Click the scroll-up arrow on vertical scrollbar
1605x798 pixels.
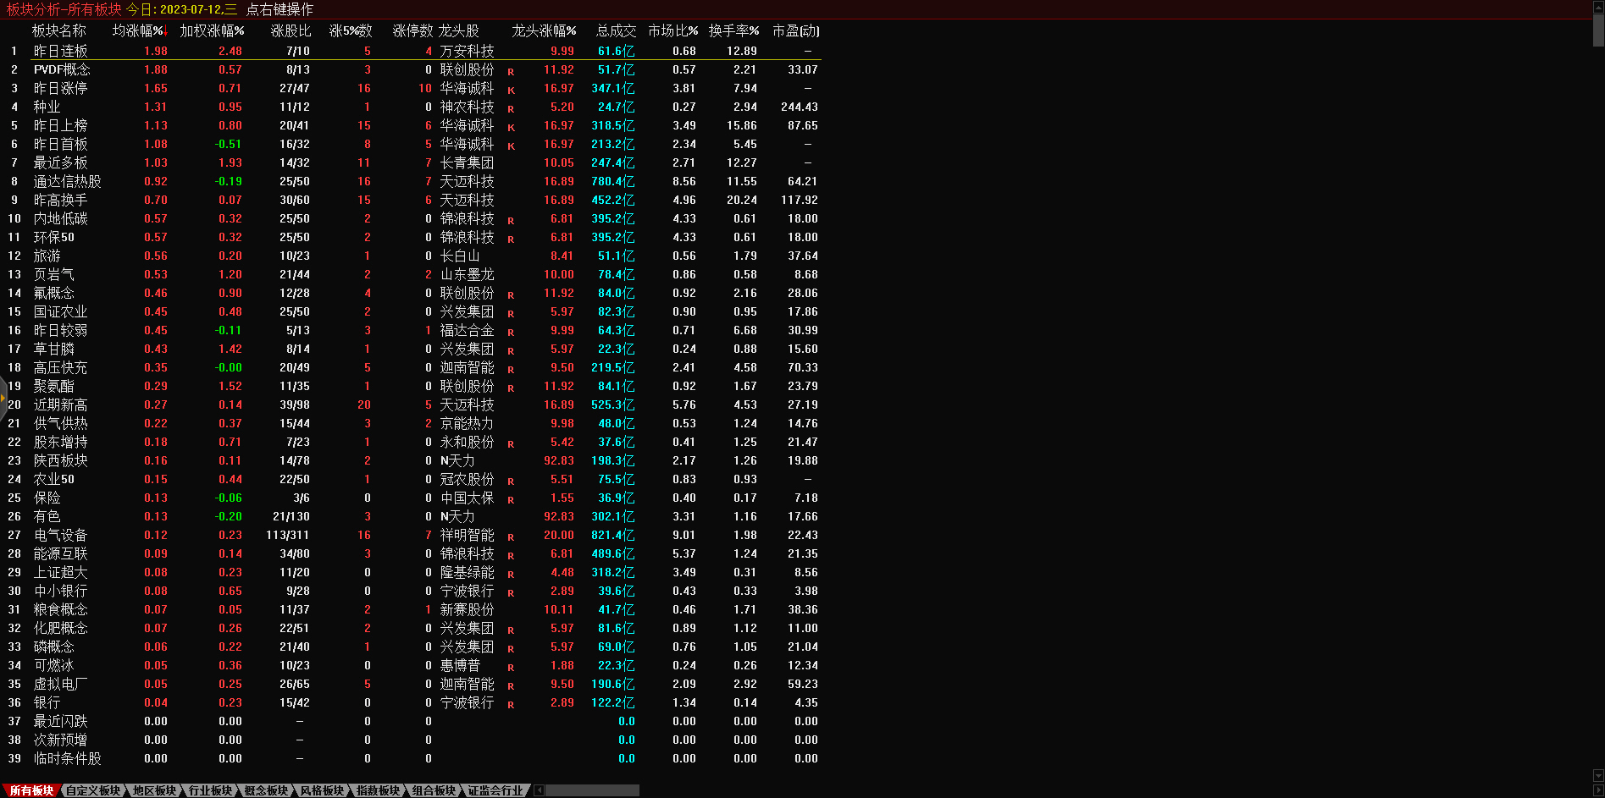(x=1598, y=6)
